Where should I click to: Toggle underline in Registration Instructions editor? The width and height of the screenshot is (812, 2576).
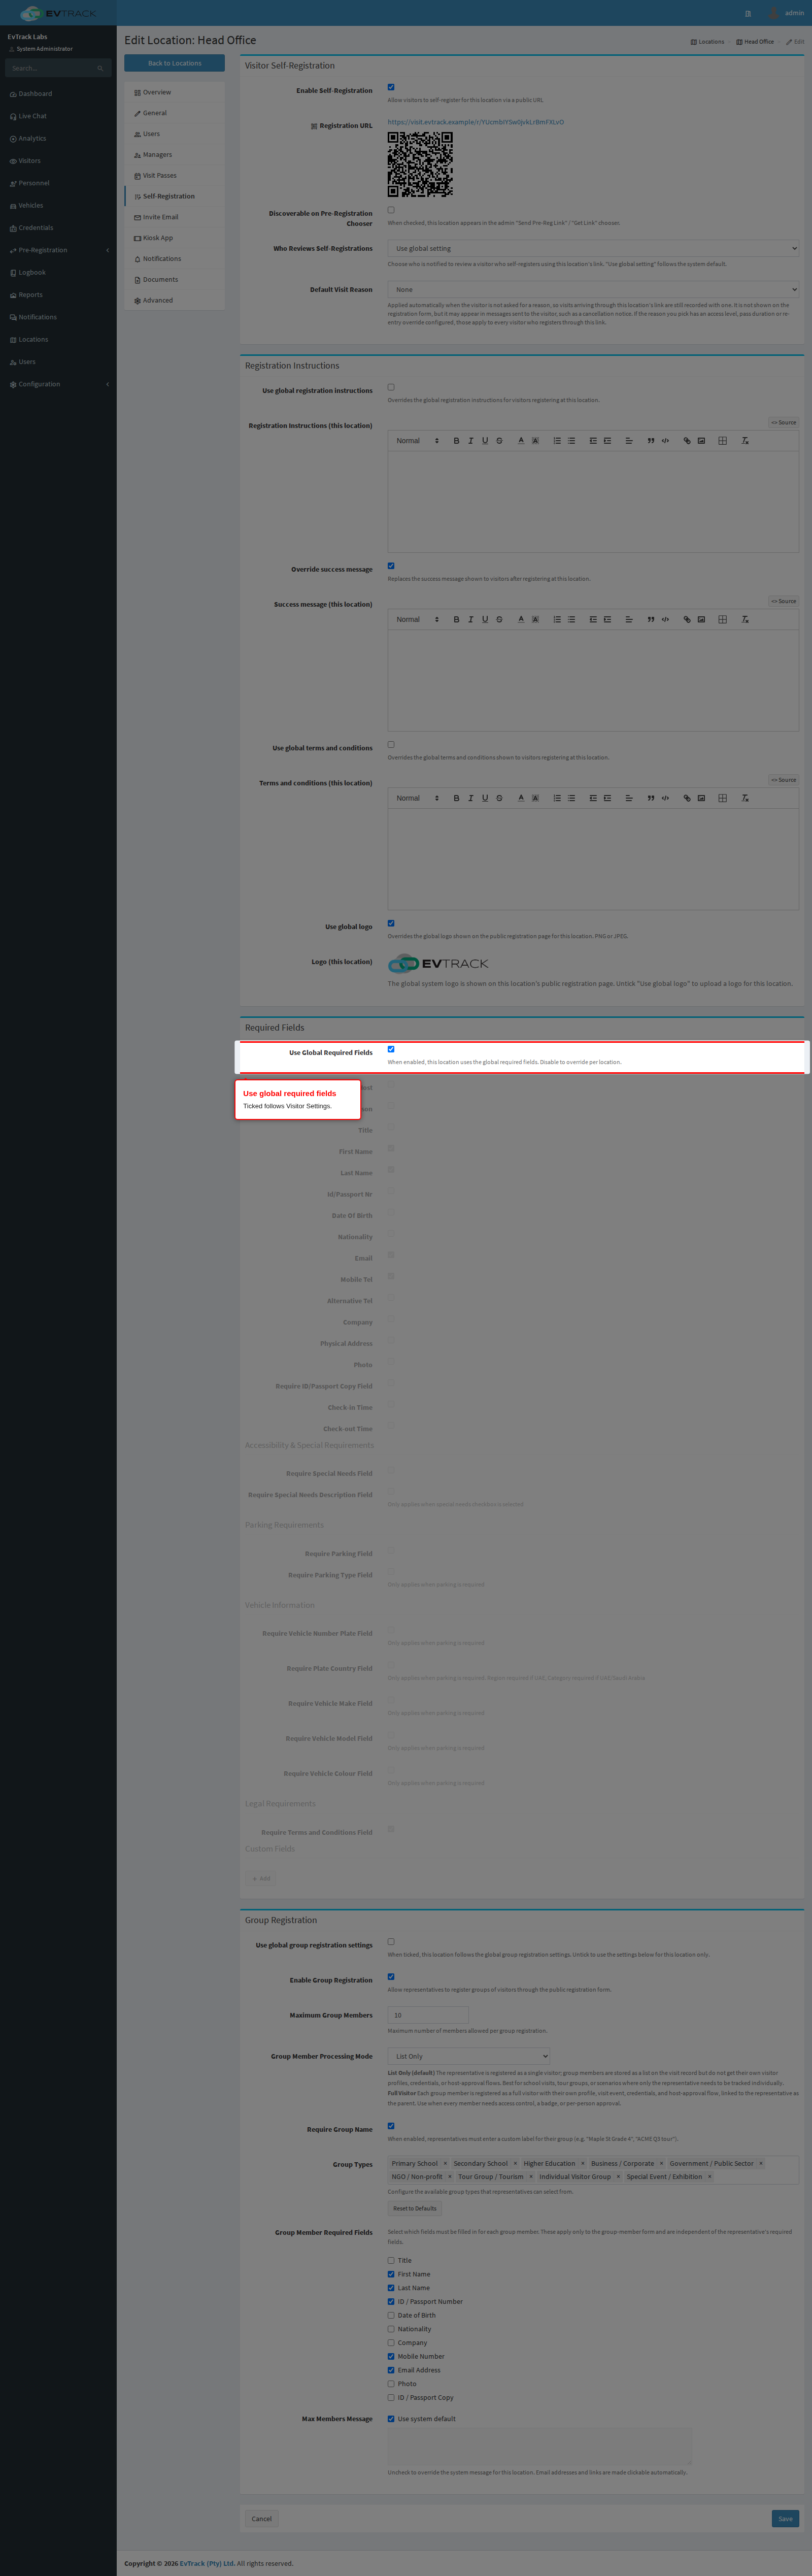click(x=485, y=441)
